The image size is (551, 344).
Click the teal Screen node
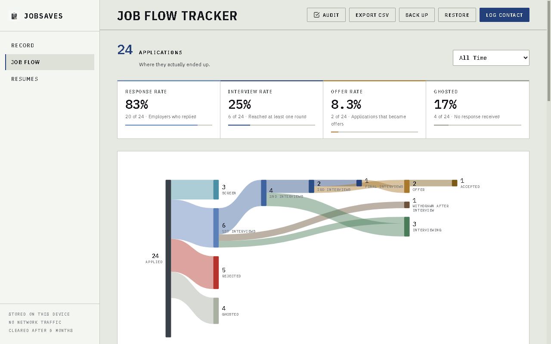[x=216, y=190]
